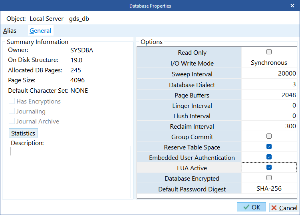The image size is (300, 215).
Task: Edit the Linger Interval value
Action: (269, 105)
